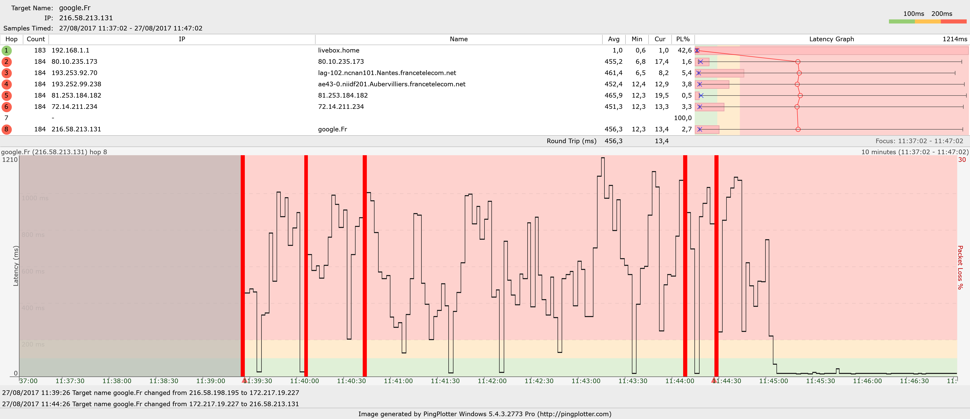Click the red hop 4 circle icon
Image resolution: width=970 pixels, height=419 pixels.
6,84
